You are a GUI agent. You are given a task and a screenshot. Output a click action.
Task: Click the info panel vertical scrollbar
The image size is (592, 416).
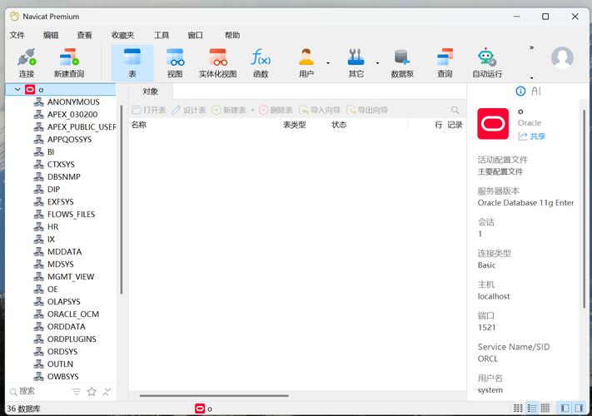point(585,209)
